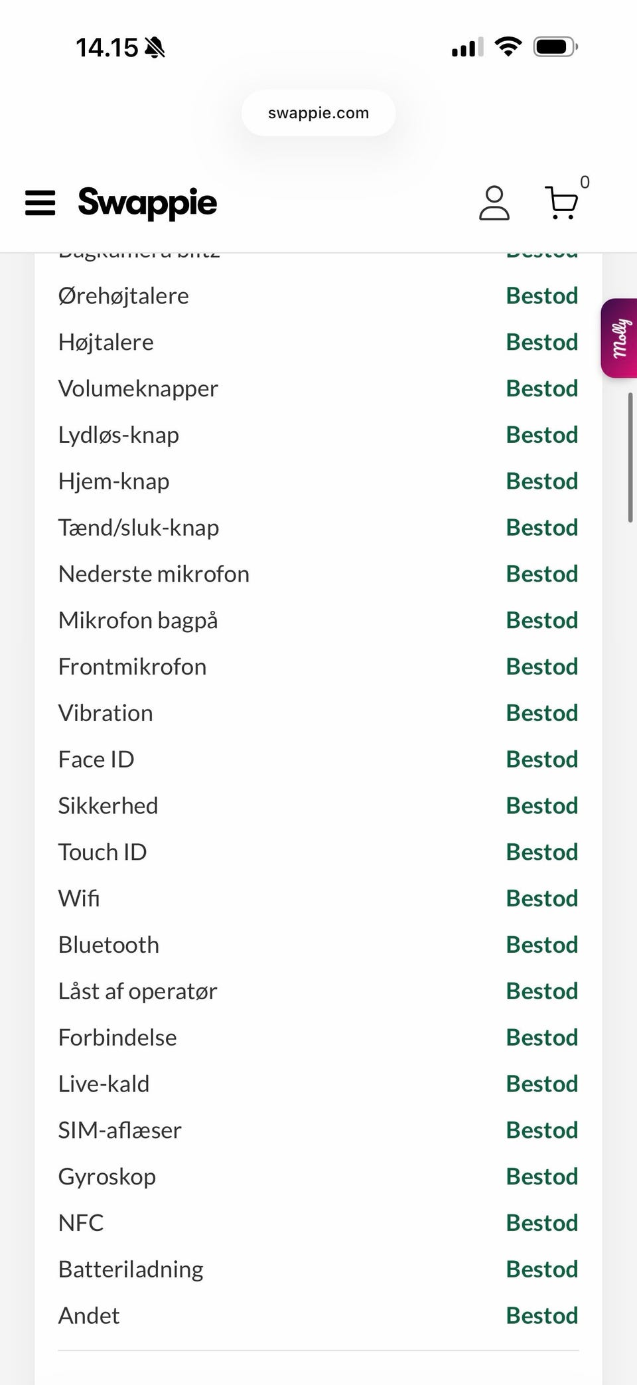Open the shopping cart

pyautogui.click(x=562, y=203)
